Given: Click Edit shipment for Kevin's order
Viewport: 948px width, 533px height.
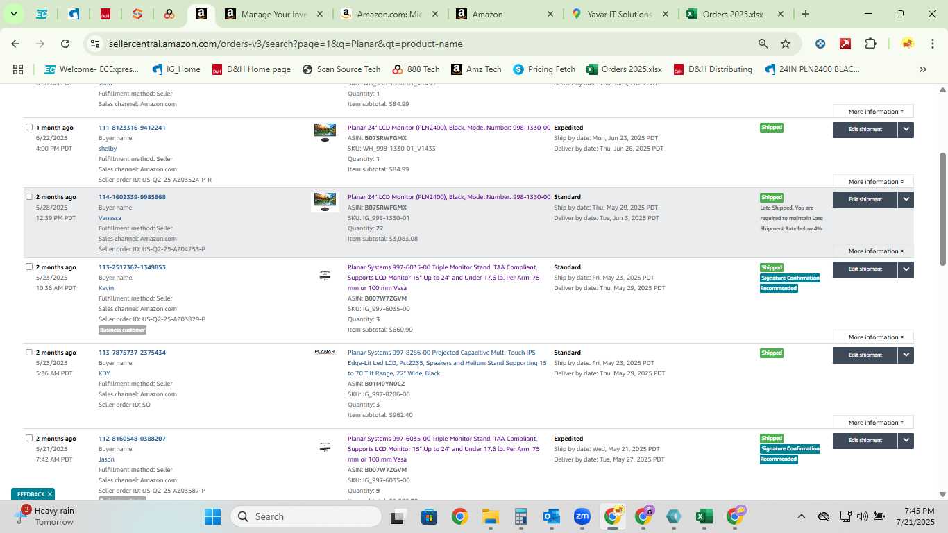Looking at the screenshot, I should [865, 269].
